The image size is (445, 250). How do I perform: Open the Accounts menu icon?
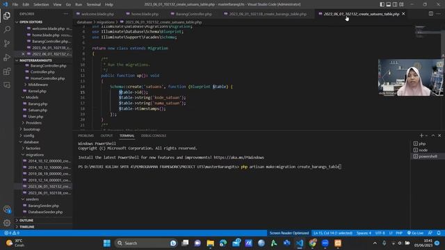click(7, 210)
